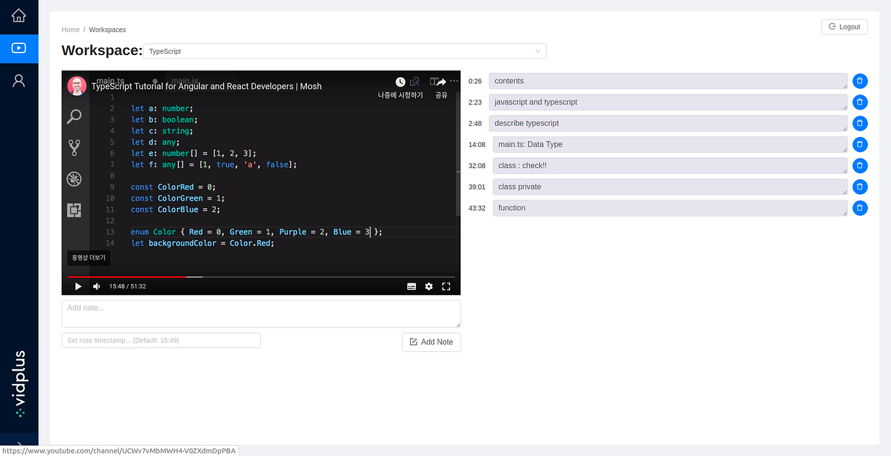Screen dimensions: 891x456
Task: Open Home from the left sidebar
Action: pos(19,16)
